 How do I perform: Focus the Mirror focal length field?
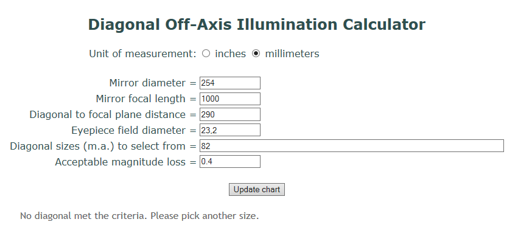click(229, 99)
